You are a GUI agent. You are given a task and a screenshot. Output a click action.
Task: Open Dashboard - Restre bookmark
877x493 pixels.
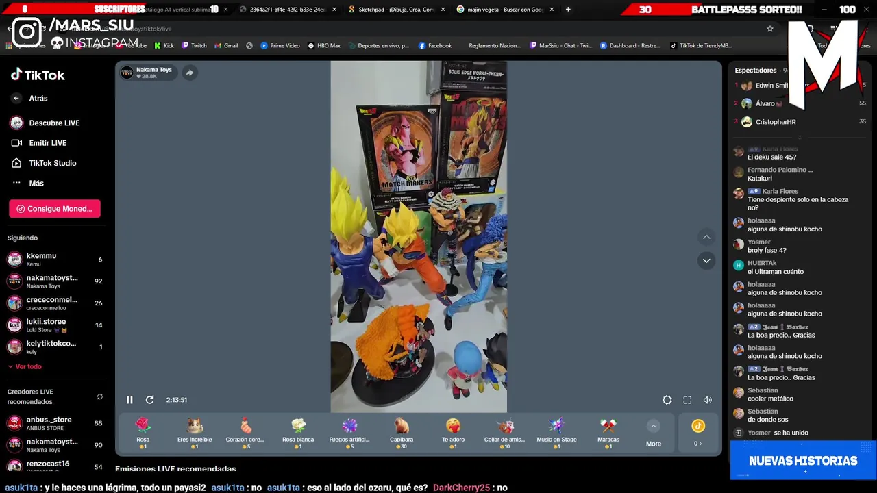[630, 46]
